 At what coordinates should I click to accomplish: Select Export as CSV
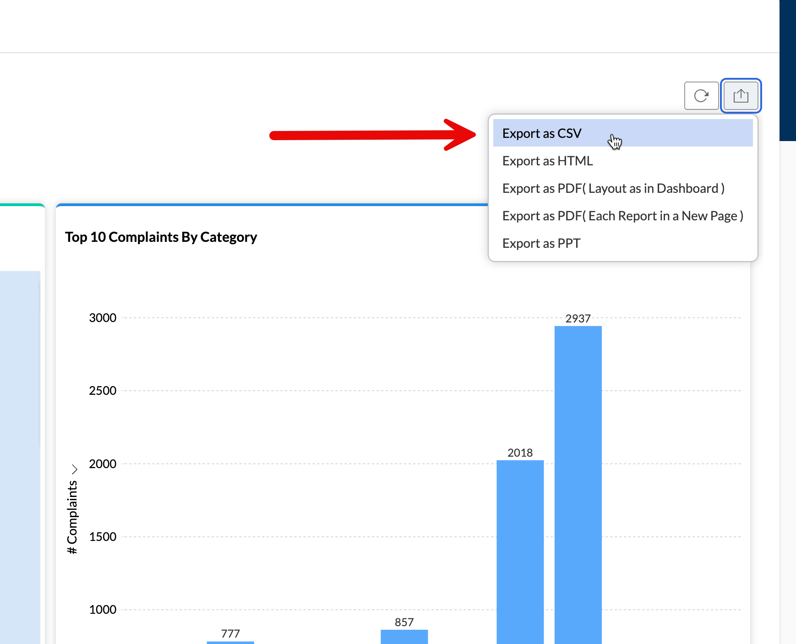542,133
